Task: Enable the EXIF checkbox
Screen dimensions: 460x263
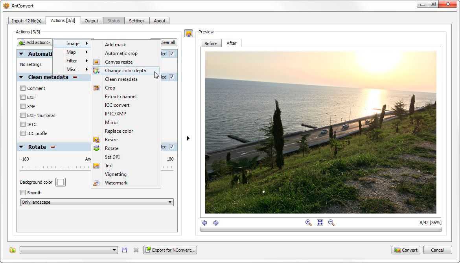Action: coord(23,97)
